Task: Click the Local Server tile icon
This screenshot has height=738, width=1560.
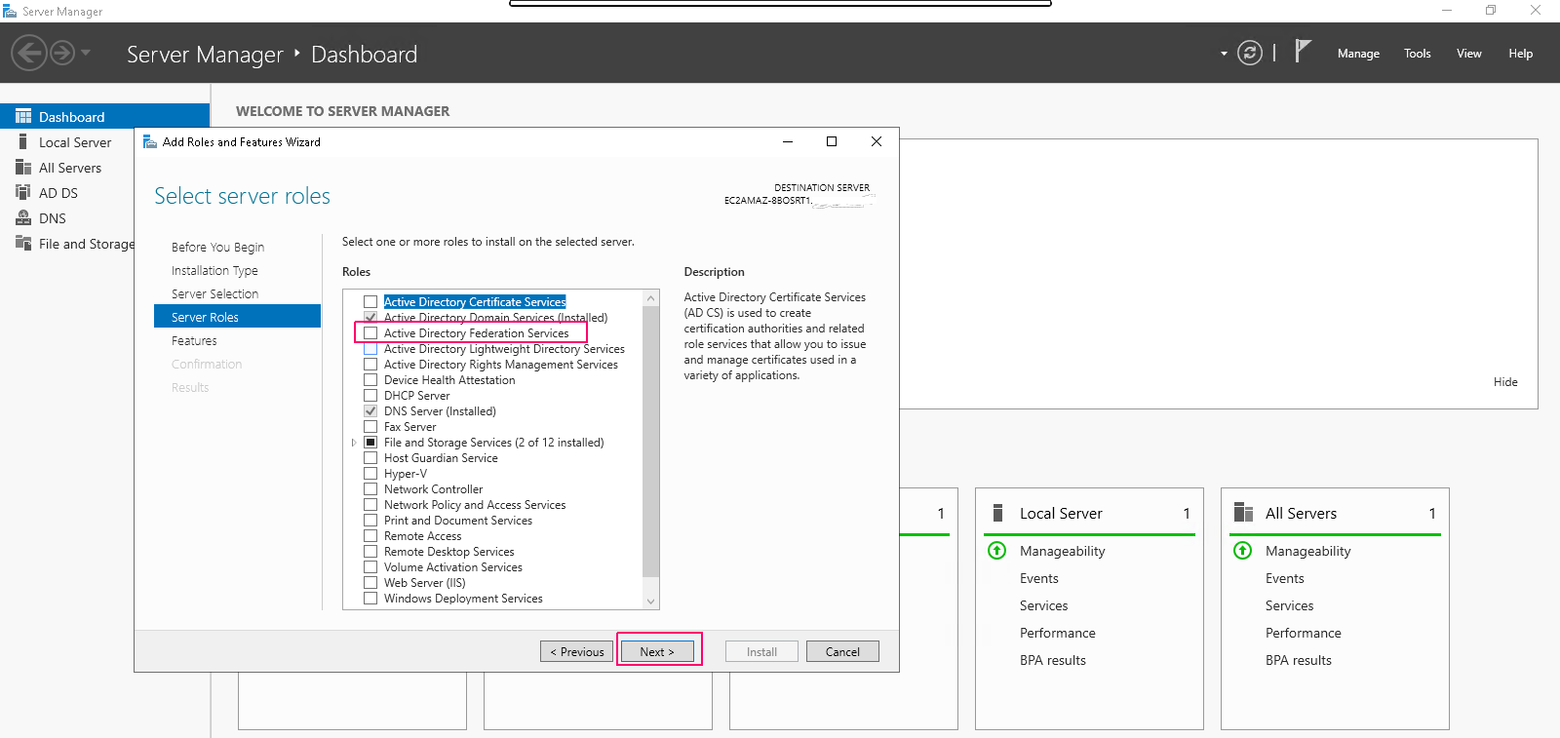Action: [x=997, y=513]
